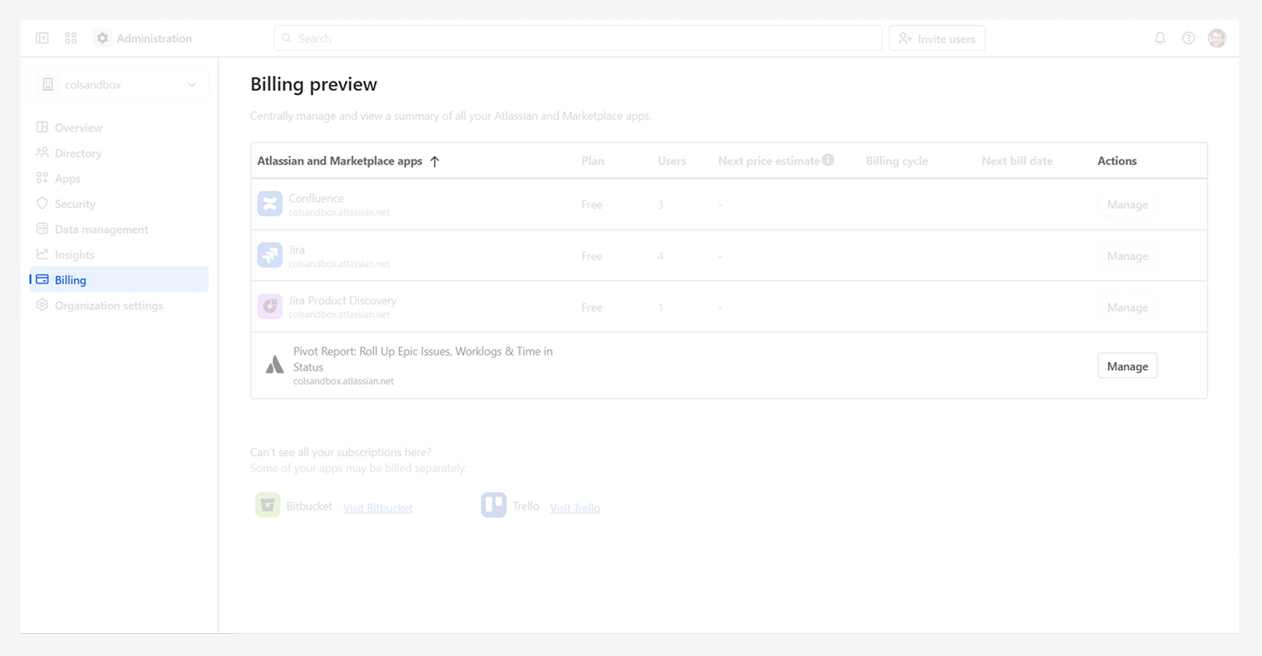Click the Actions column header

coord(1117,161)
